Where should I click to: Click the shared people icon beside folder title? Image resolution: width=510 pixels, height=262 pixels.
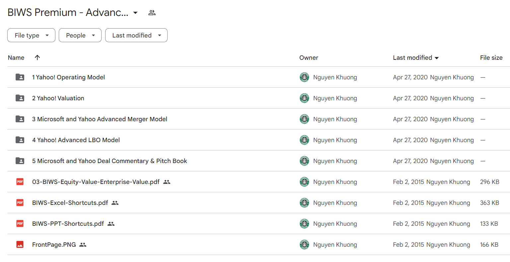pyautogui.click(x=152, y=13)
